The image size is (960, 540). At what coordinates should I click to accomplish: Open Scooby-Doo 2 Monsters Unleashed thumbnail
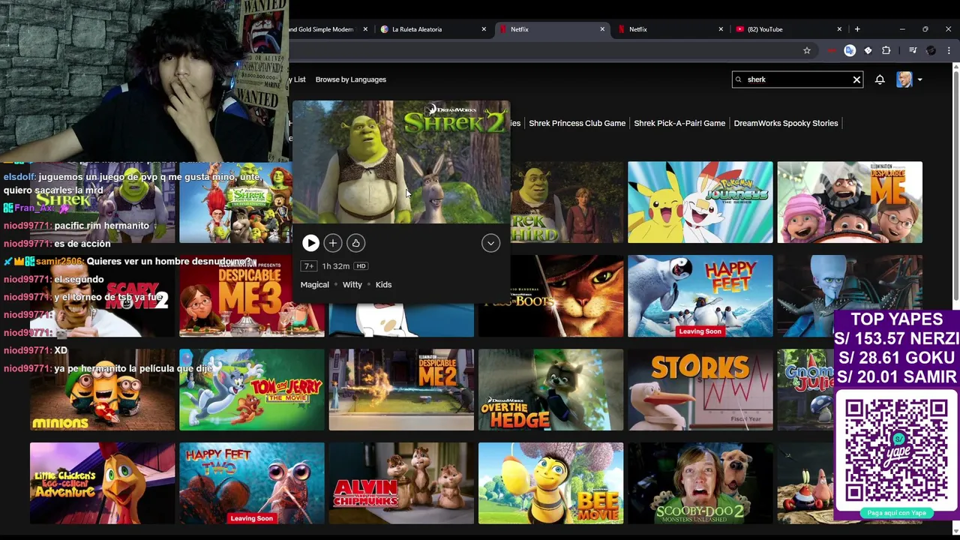[x=700, y=484]
